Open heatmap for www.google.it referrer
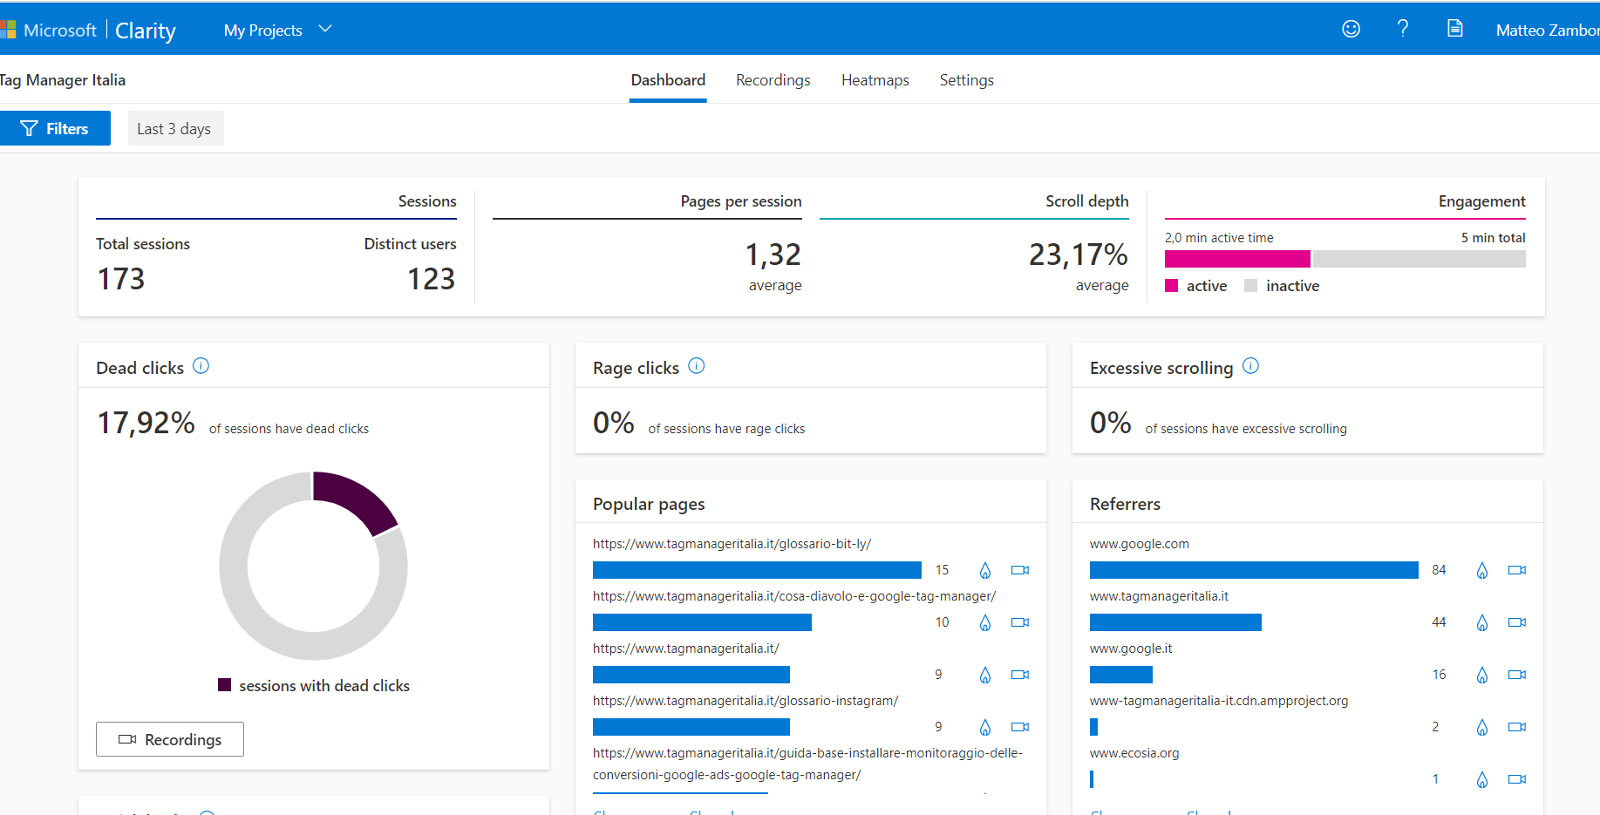Screen dimensions: 1600x815 tap(1482, 675)
